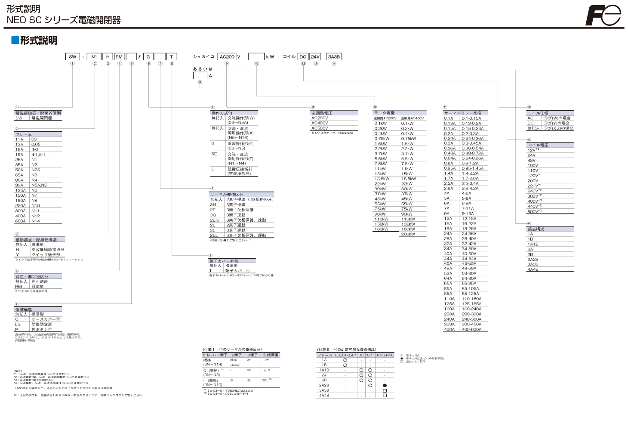Viewport: 628px width, 427px height.
Task: Click the 3A3B box in the model code
Action: [x=334, y=56]
